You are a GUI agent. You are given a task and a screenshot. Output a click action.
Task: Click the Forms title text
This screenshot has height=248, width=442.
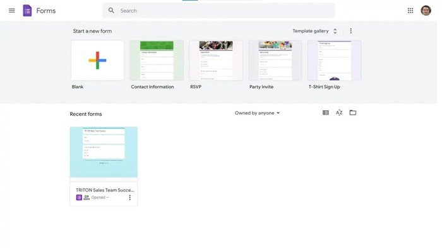[46, 11]
